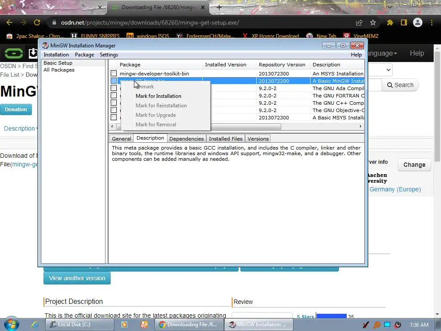This screenshot has height=331, width=441.
Task: Click the mingw-developer-toolkit-bin package name
Action: [x=154, y=73]
